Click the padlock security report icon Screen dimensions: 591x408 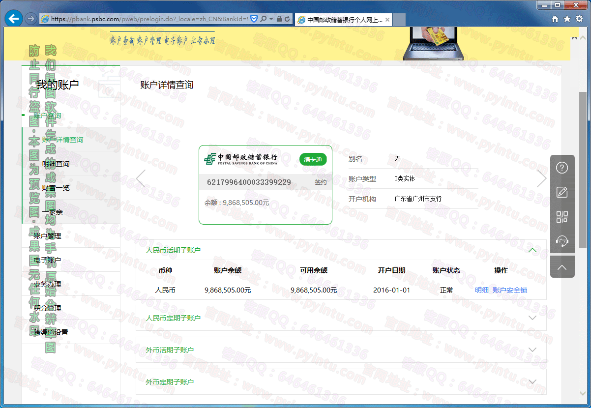279,19
